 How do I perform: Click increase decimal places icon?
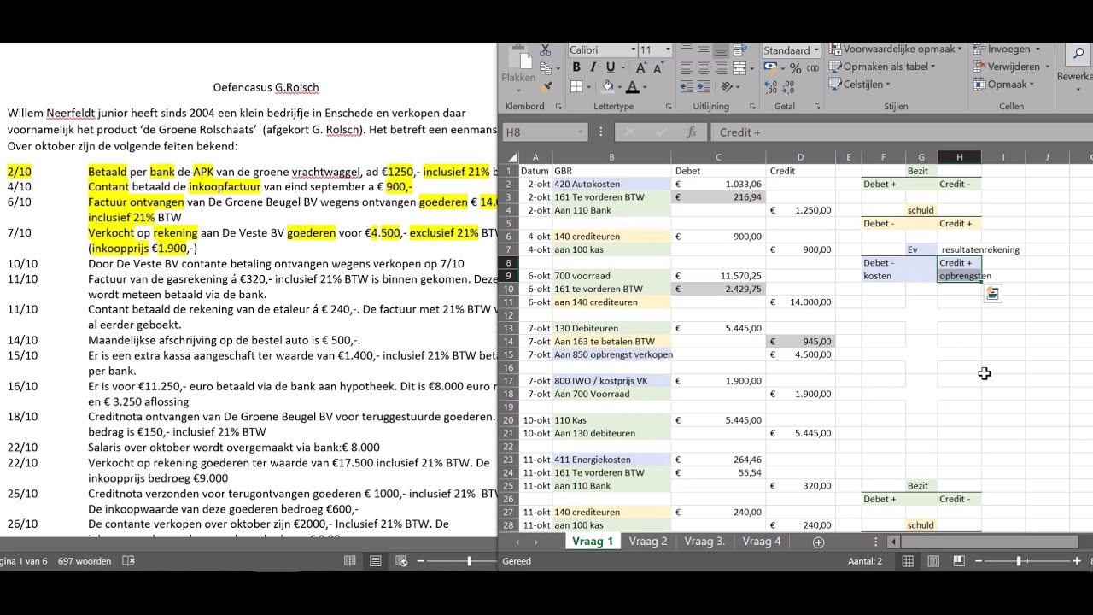tap(771, 87)
